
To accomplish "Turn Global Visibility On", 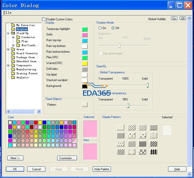I will click(174, 19).
